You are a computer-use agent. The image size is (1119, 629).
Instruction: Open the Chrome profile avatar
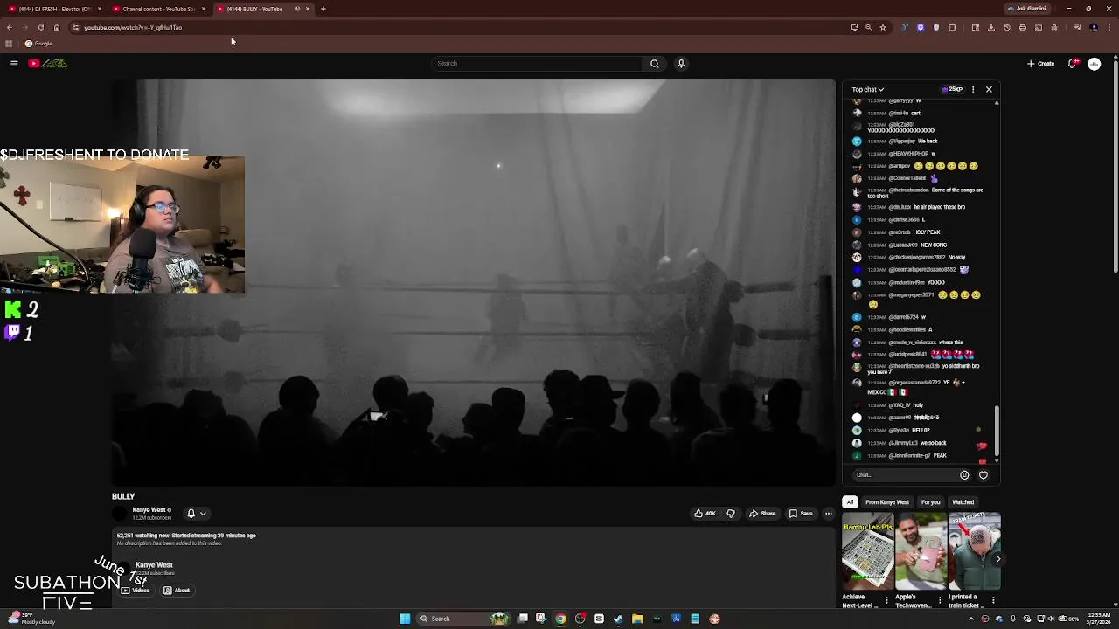(1094, 27)
